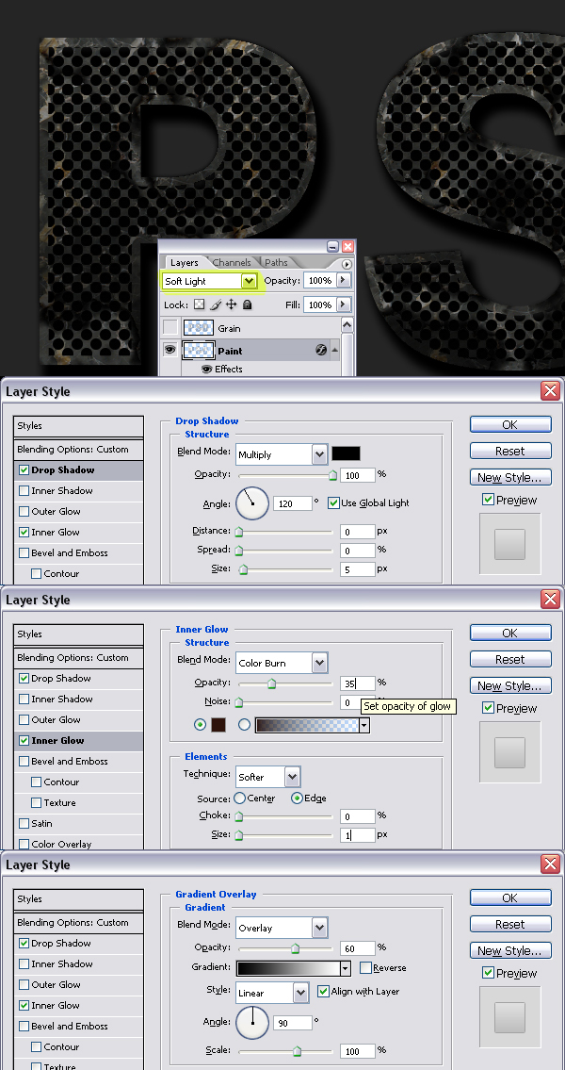The width and height of the screenshot is (565, 1070).
Task: Enable Color Overlay in Inner Glow dialog
Action: pos(24,844)
